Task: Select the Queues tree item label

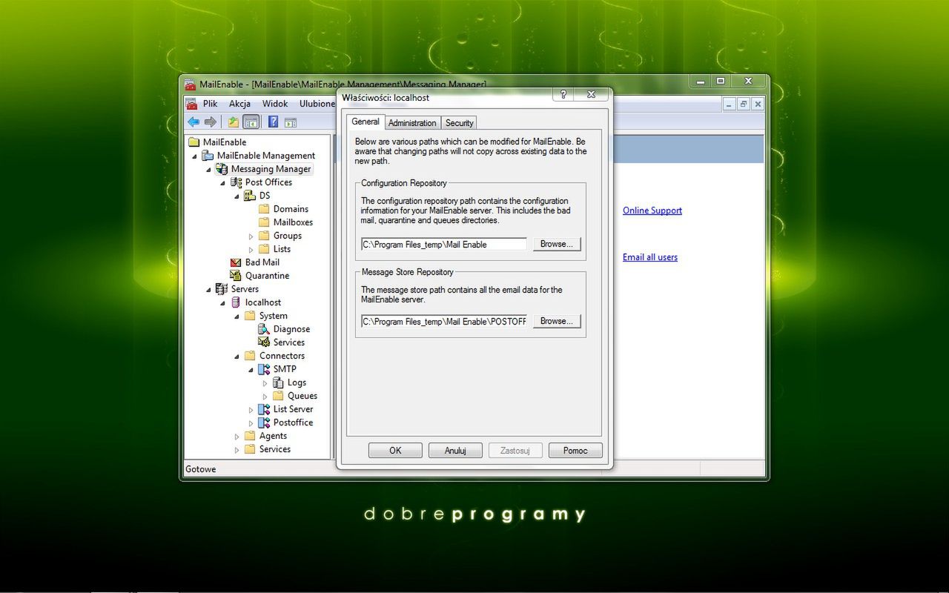Action: tap(302, 396)
